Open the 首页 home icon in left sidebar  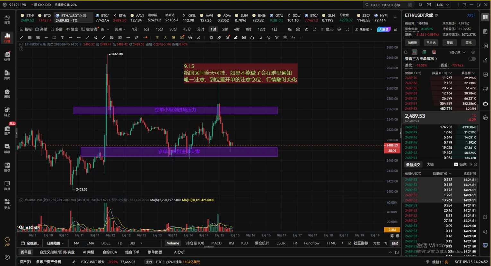pos(7,19)
